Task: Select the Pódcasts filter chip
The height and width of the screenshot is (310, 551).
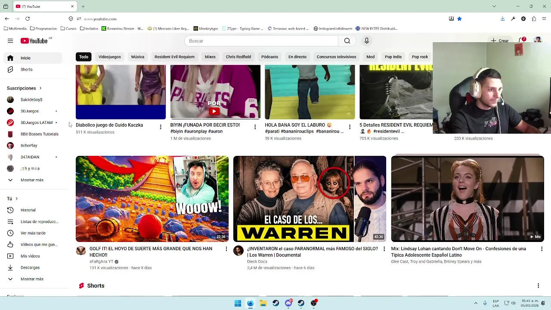Action: [x=269, y=57]
